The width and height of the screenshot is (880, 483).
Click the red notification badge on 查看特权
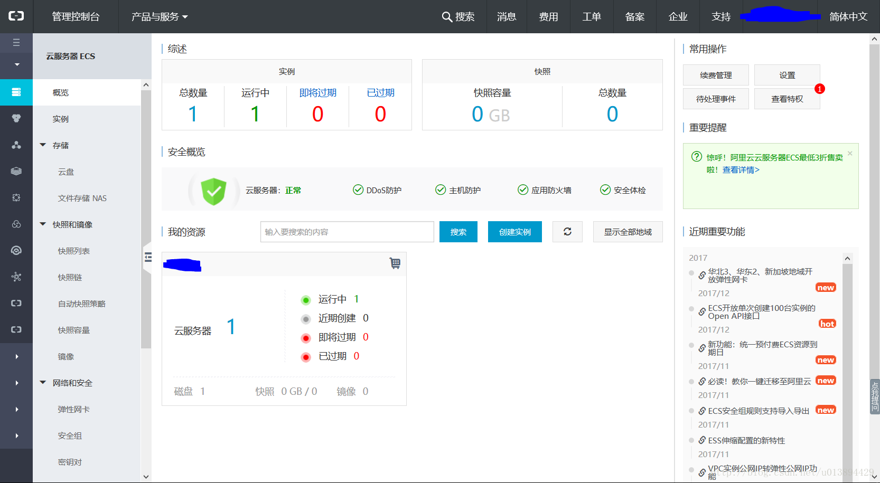pyautogui.click(x=820, y=89)
